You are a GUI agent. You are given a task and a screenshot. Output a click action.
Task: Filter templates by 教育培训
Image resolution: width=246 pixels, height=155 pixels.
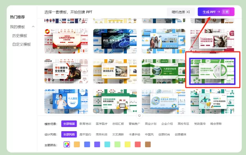tap(85, 124)
